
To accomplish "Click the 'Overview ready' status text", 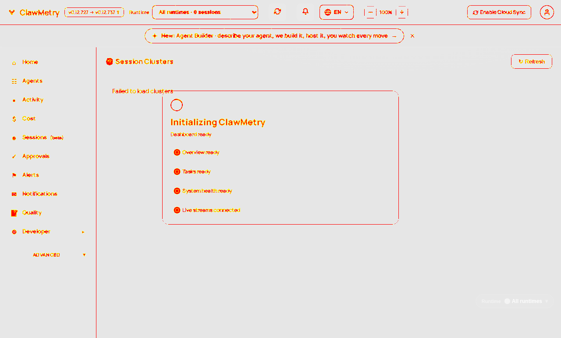I will click(x=201, y=152).
